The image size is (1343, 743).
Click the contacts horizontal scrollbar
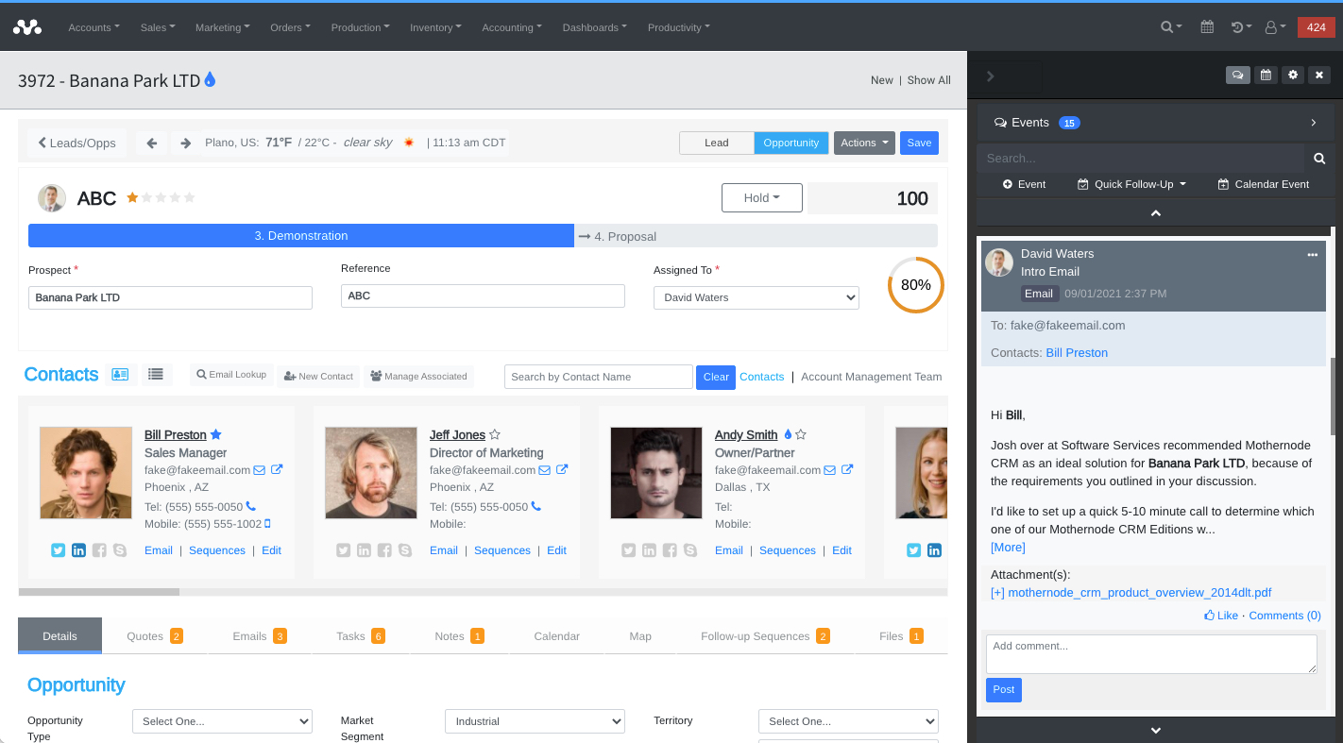pos(99,592)
